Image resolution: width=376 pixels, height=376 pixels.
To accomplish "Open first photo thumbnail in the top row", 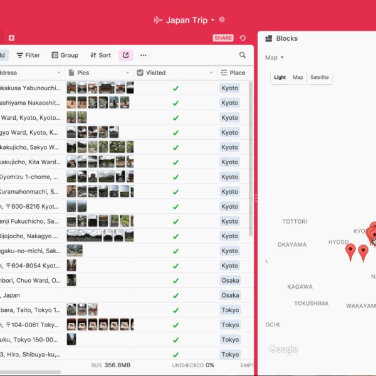I will coord(71,88).
